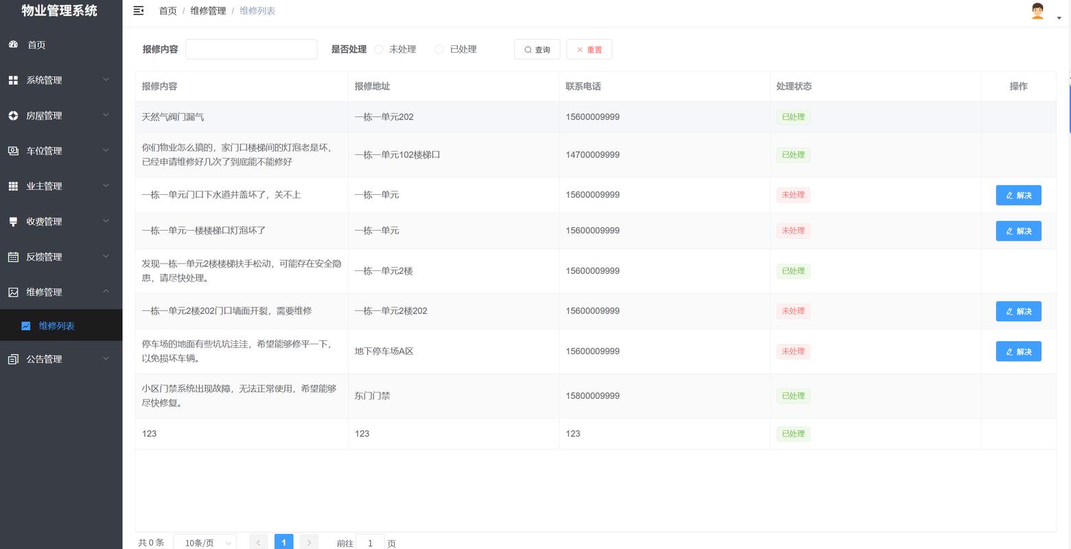Select the 已处理 radio button

coord(439,49)
